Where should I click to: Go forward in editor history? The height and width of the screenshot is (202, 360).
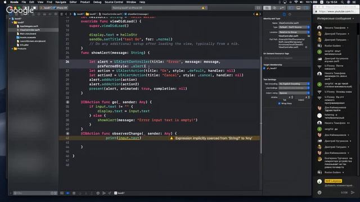point(70,14)
